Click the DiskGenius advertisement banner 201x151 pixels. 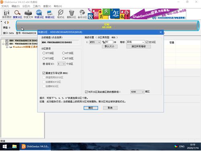pos(137,14)
